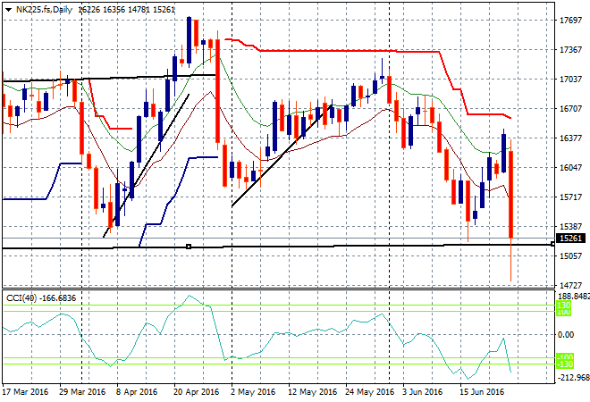Click the 2 May 2016 date label

pyautogui.click(x=253, y=392)
